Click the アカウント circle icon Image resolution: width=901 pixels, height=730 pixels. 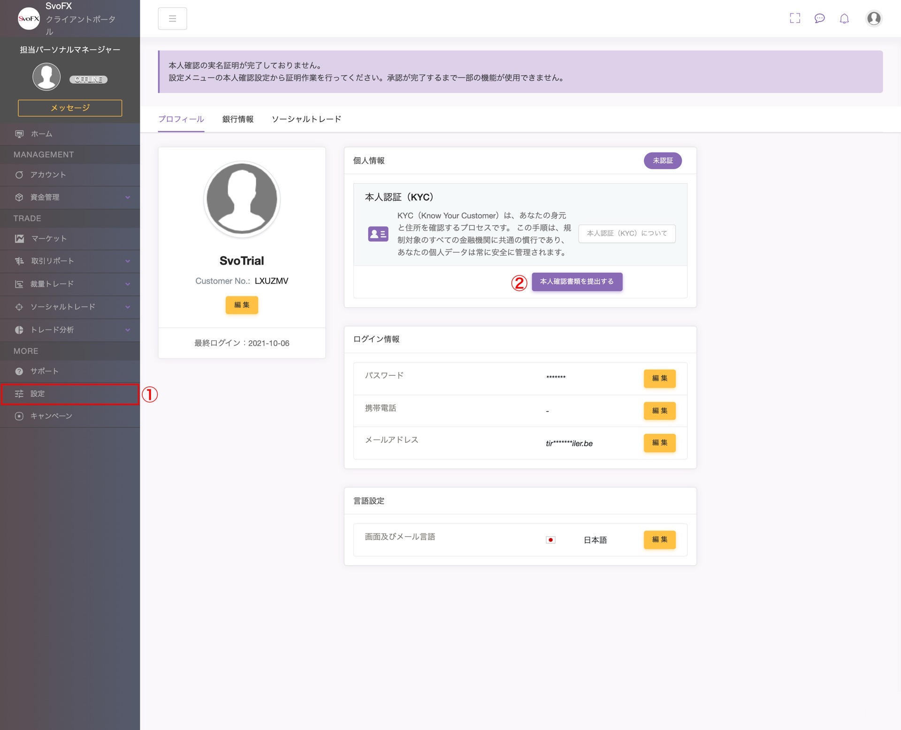tap(19, 175)
